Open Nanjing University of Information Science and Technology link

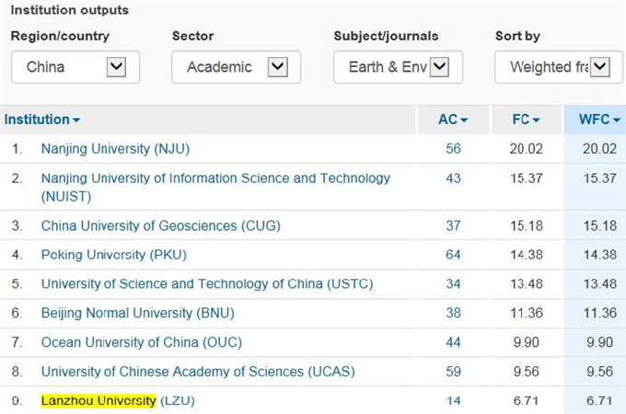215,187
